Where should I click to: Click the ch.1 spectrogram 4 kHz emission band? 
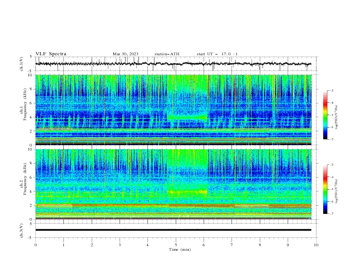187,118
